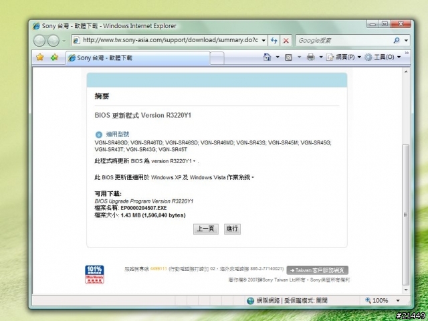Open the Favorites Center star icon
The image size is (428, 321).
click(40, 57)
